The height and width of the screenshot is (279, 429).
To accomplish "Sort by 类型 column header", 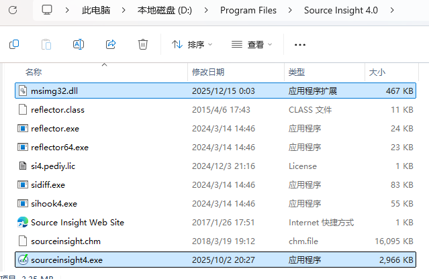I will tap(297, 72).
